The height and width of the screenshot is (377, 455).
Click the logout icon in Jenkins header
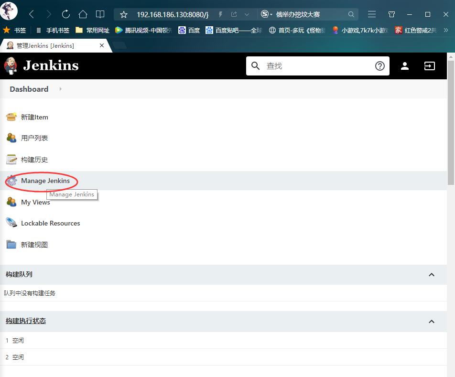(430, 66)
